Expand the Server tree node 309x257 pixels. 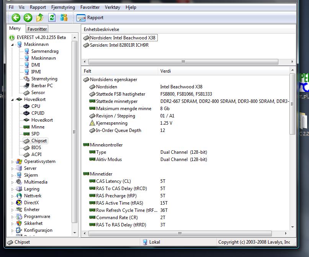[12, 169]
